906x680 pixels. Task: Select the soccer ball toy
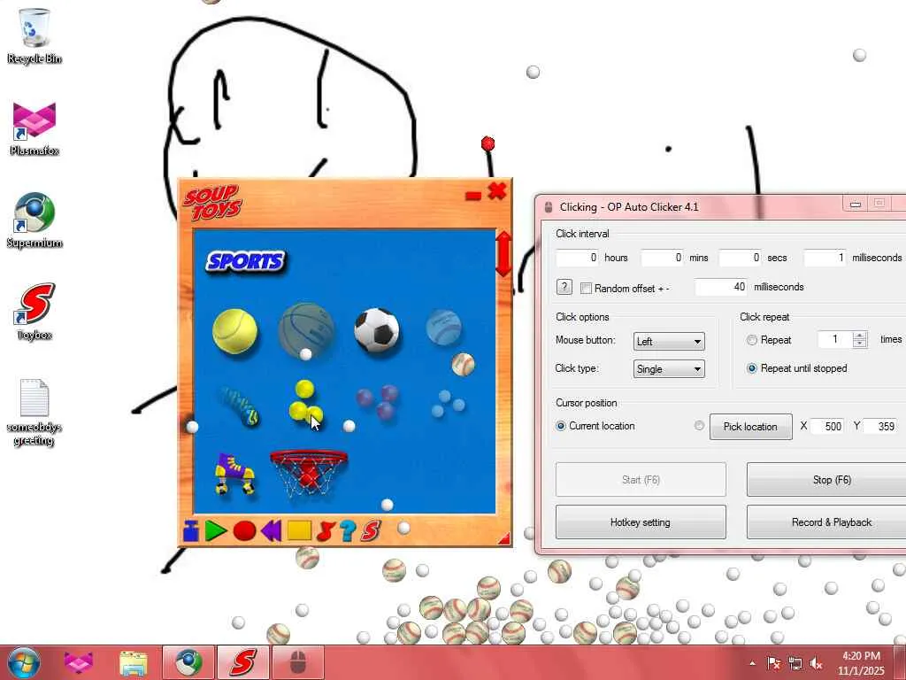point(376,329)
